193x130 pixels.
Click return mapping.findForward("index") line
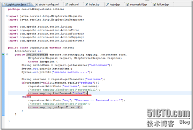[x=58, y=93]
